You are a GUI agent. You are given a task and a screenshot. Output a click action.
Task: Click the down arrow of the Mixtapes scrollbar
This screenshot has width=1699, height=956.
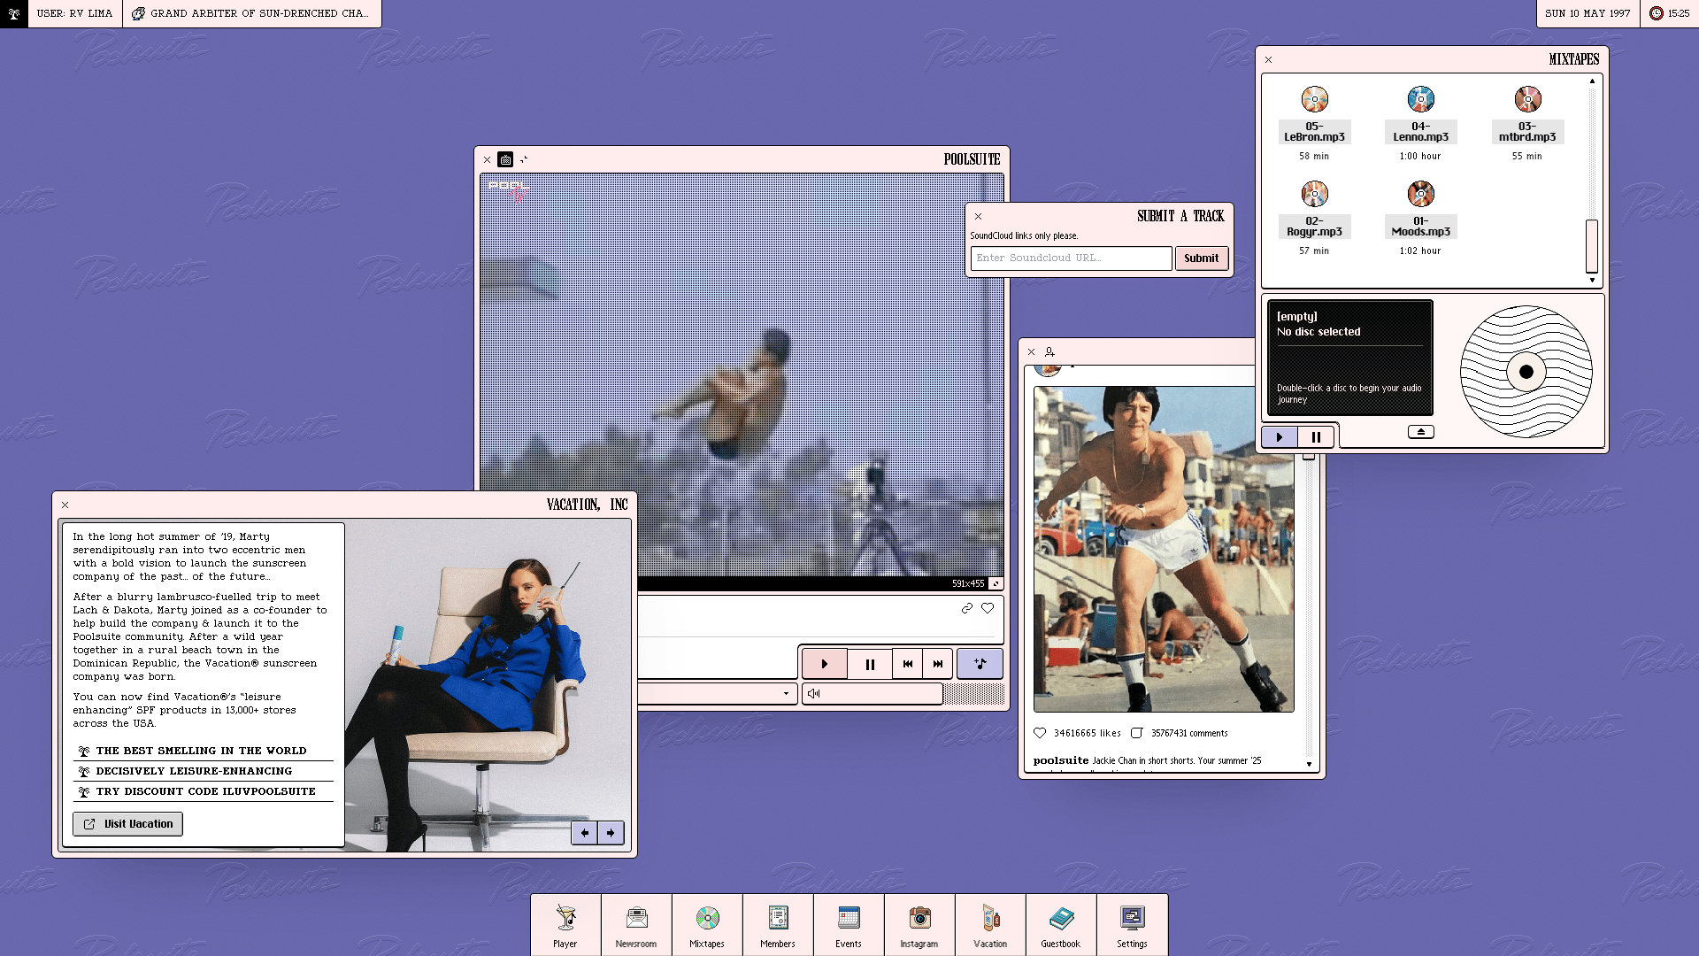pyautogui.click(x=1592, y=280)
